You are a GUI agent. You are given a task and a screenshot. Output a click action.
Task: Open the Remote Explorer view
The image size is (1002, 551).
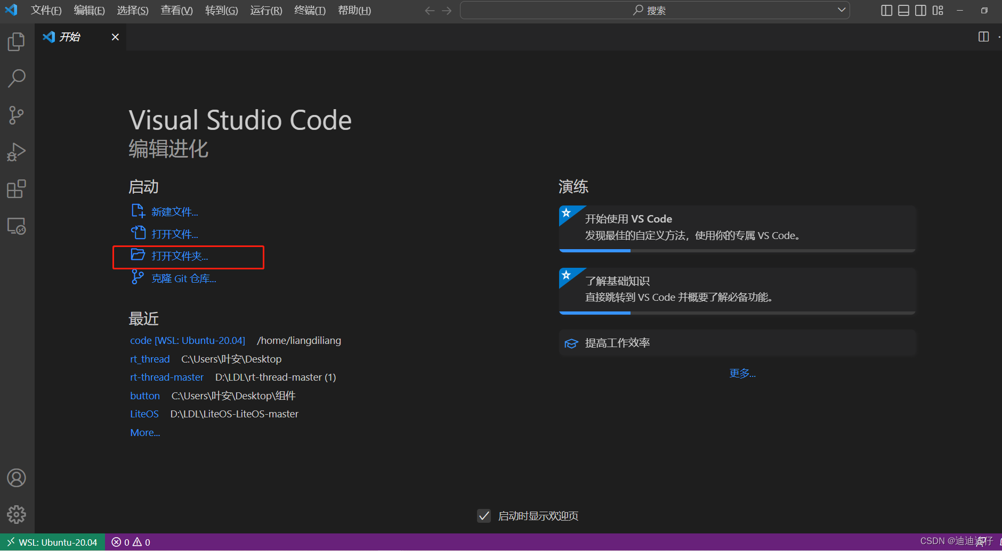coord(17,226)
